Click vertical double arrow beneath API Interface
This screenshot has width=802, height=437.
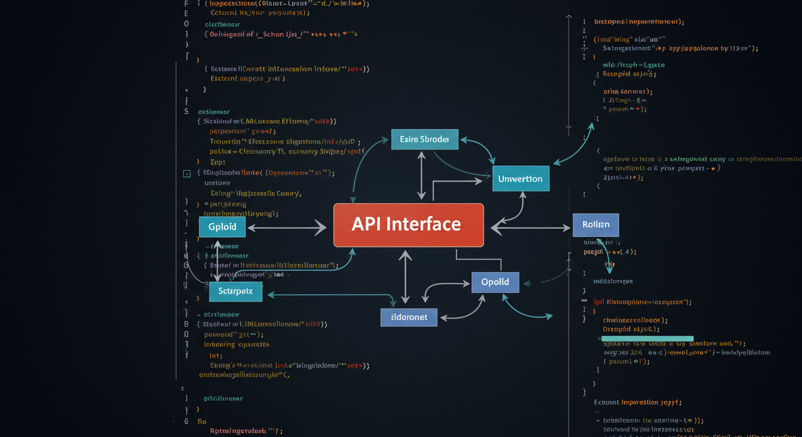tap(405, 277)
